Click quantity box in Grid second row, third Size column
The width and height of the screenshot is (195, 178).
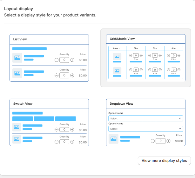tap(174, 70)
